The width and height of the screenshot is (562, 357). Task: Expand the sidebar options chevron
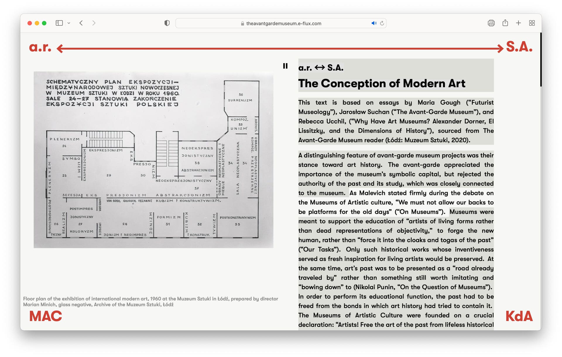click(x=69, y=23)
